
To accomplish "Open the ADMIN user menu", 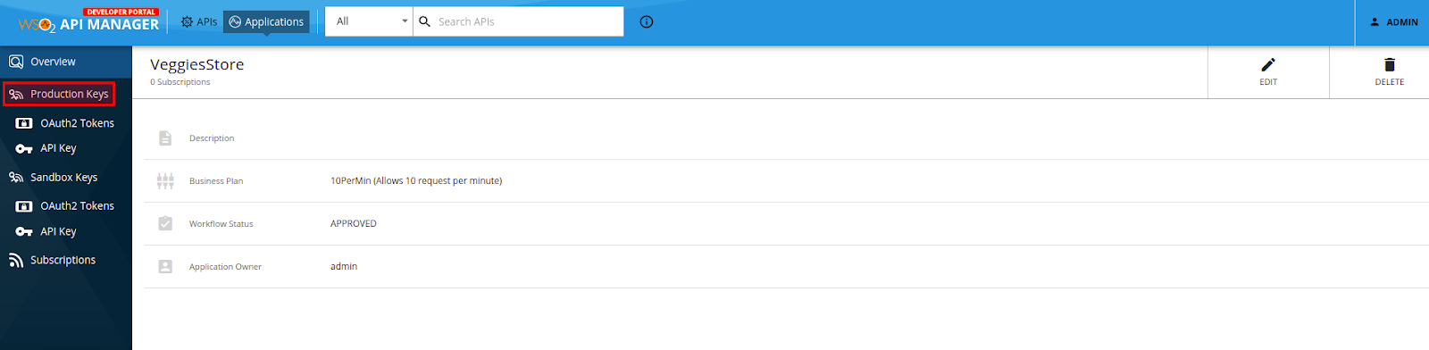I will [x=1393, y=22].
